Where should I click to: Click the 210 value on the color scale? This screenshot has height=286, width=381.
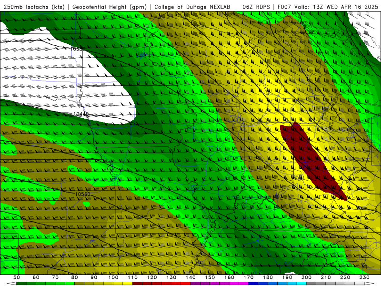tap(326, 277)
